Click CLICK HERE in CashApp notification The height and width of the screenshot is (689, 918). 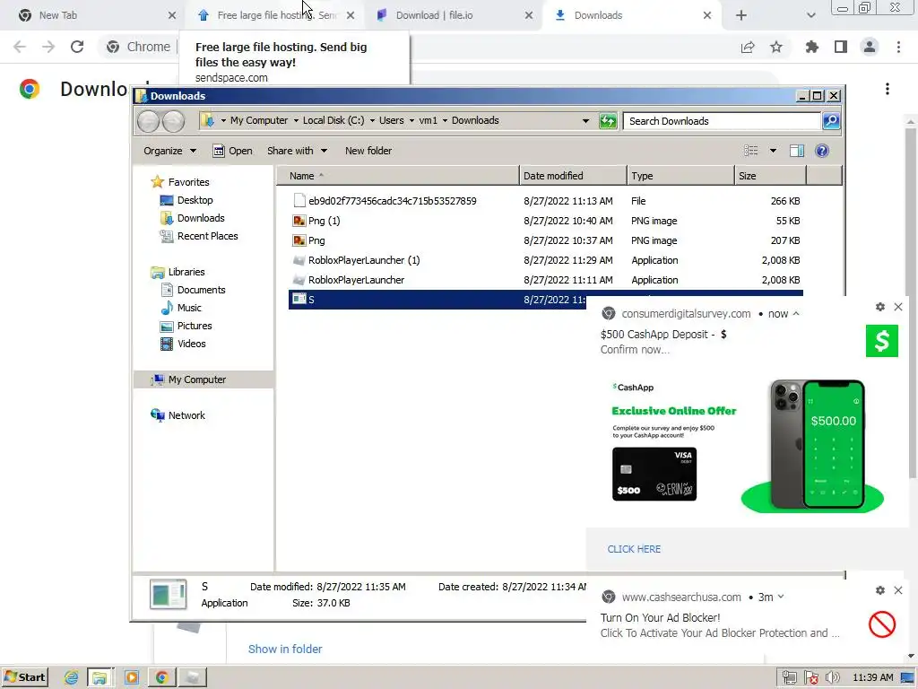(x=634, y=549)
